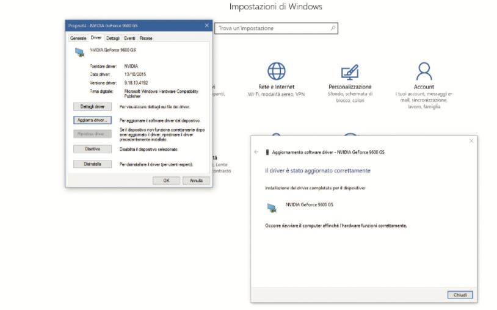Focus the Trova un'impostazione search field
The height and width of the screenshot is (310, 497).
click(276, 28)
